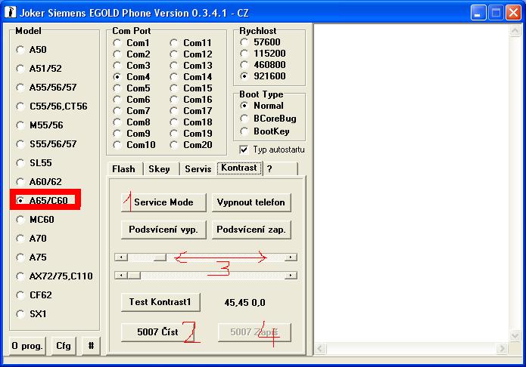Run Test Kontrast1
The image size is (526, 367).
click(x=160, y=302)
